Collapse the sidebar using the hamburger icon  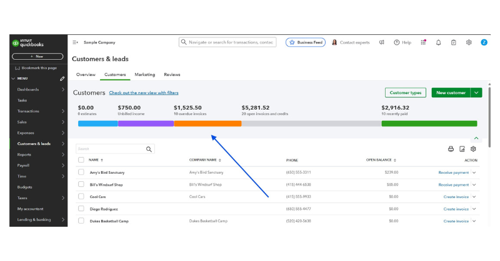pyautogui.click(x=76, y=42)
